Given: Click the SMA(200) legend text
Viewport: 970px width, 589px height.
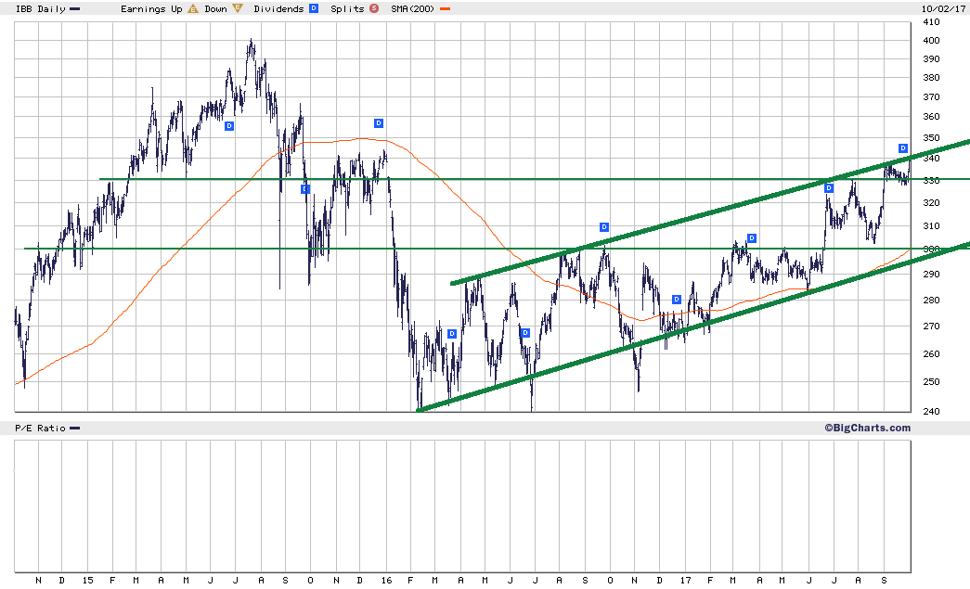Looking at the screenshot, I should [413, 8].
